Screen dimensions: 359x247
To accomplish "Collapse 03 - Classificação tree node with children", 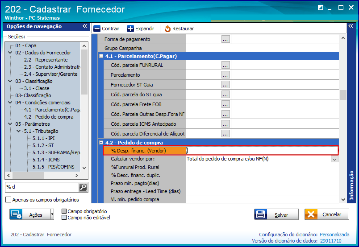I will tap(10, 81).
